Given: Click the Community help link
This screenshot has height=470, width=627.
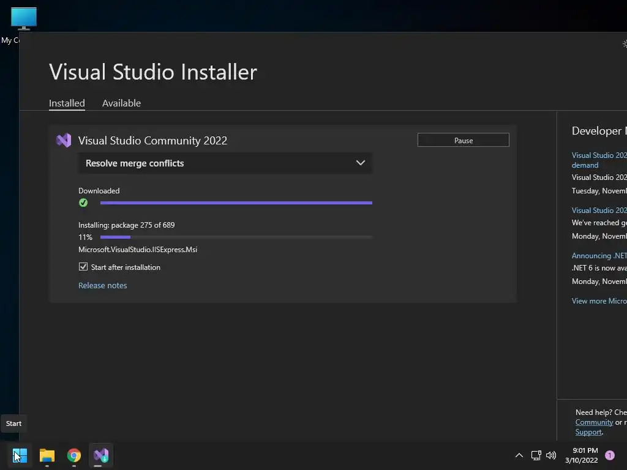Looking at the screenshot, I should click(x=594, y=422).
